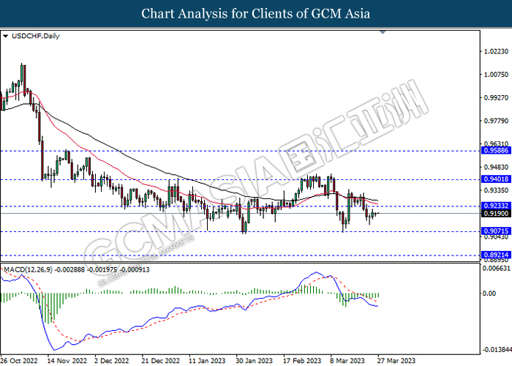The width and height of the screenshot is (512, 366).
Task: Click the 0.93350 price axis value
Action: pyautogui.click(x=497, y=190)
